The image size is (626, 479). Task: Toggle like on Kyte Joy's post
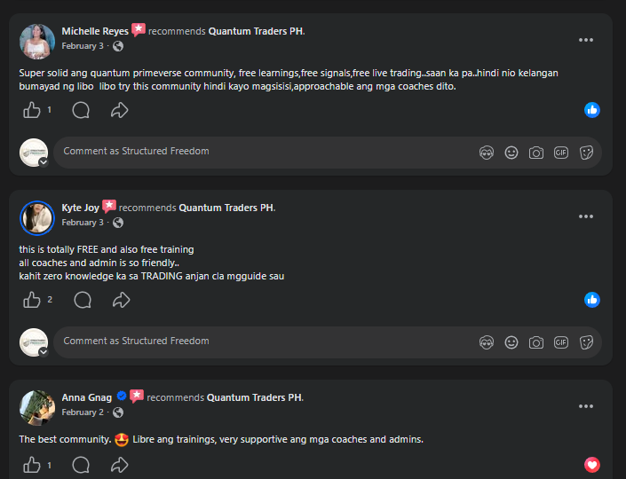(x=32, y=300)
